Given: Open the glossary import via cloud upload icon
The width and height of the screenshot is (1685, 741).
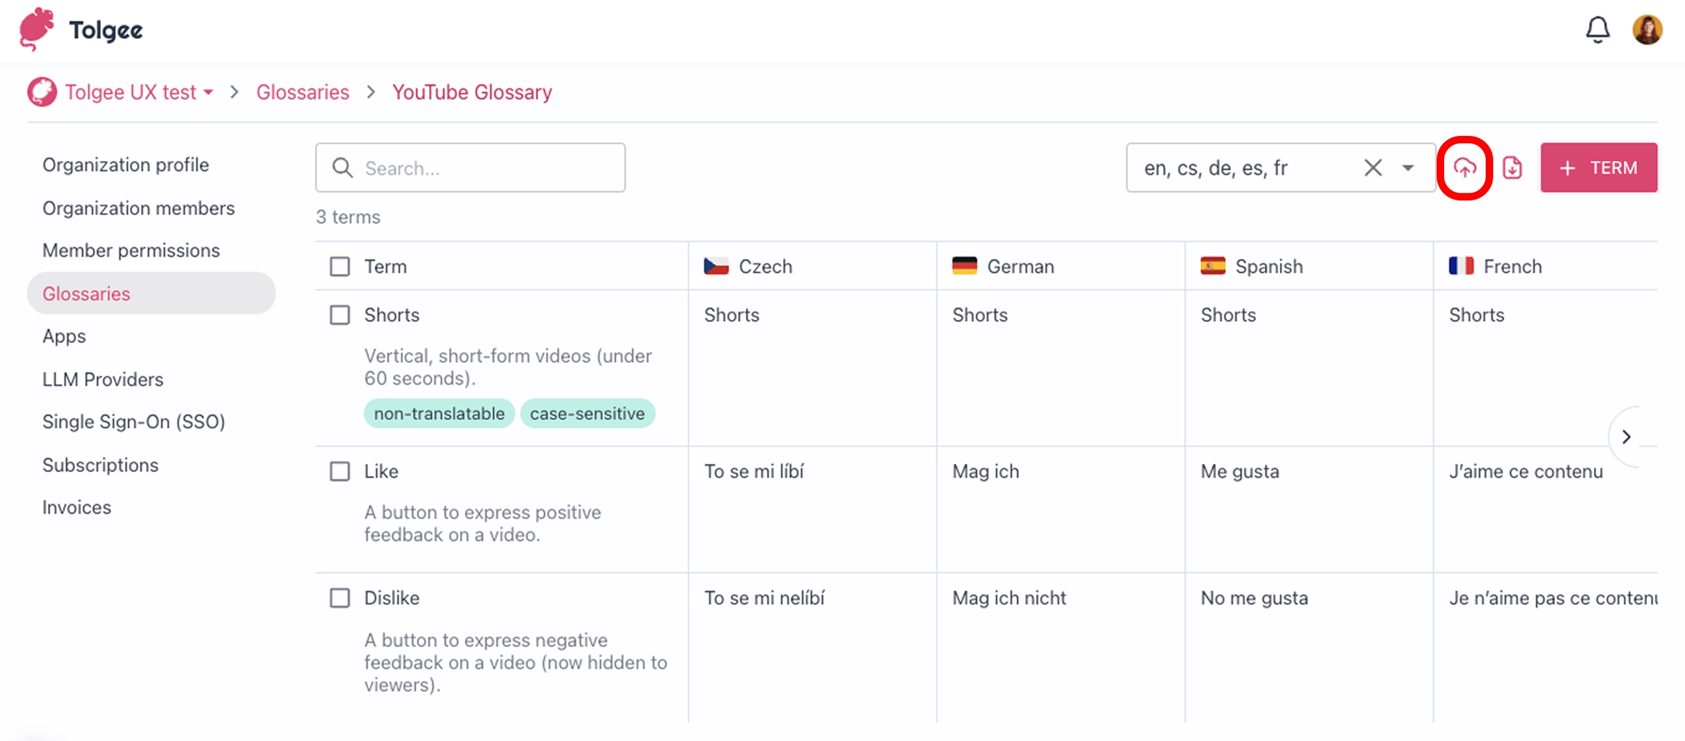Looking at the screenshot, I should [x=1465, y=168].
